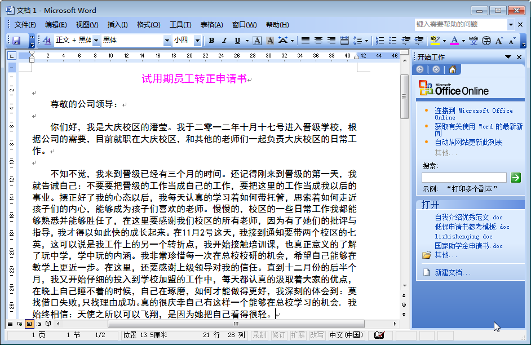Click the font color swatch button
Screen dimensions: 531x345
[454, 41]
